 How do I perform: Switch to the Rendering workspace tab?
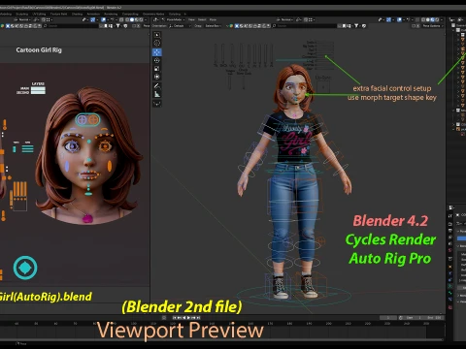111,14
